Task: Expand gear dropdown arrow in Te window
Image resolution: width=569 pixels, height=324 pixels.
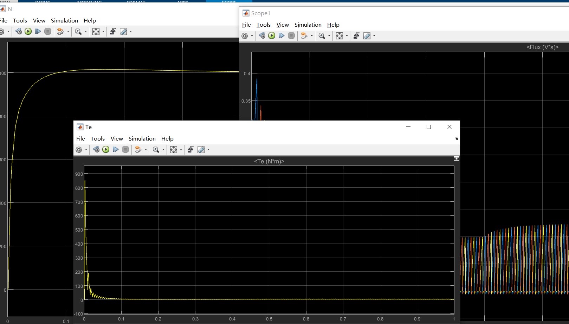Action: tap(86, 150)
